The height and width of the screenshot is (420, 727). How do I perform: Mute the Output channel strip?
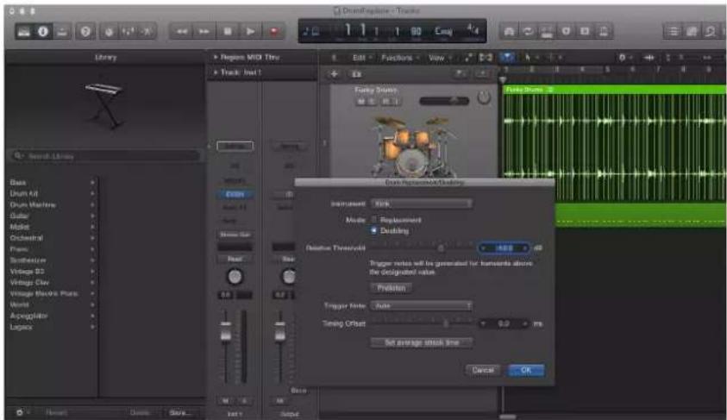point(279,400)
